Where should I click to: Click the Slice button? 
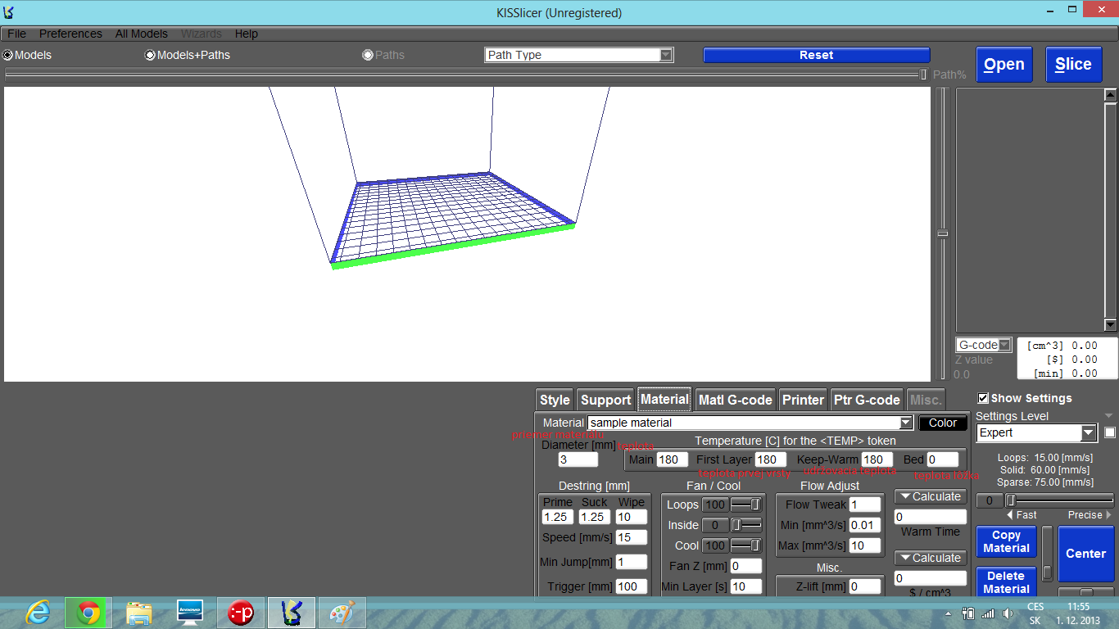point(1073,65)
